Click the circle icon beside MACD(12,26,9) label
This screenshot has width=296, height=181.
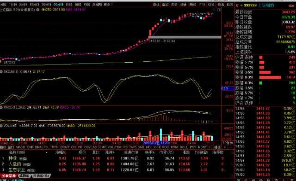tap(1, 108)
